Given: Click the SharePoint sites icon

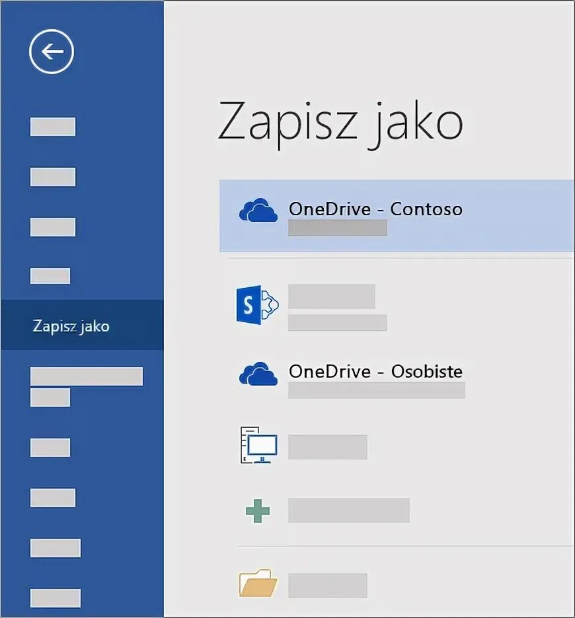Looking at the screenshot, I should coord(257,304).
